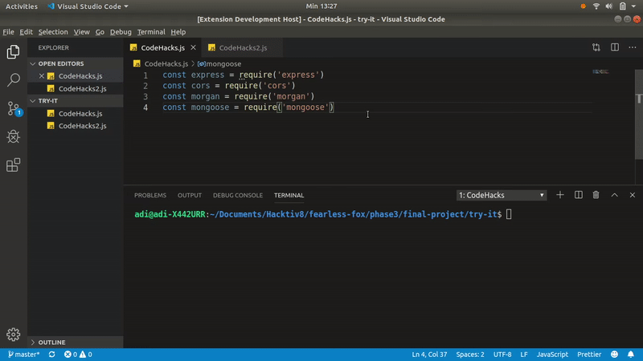Open Source Control view with badge
The image size is (643, 361).
14,109
